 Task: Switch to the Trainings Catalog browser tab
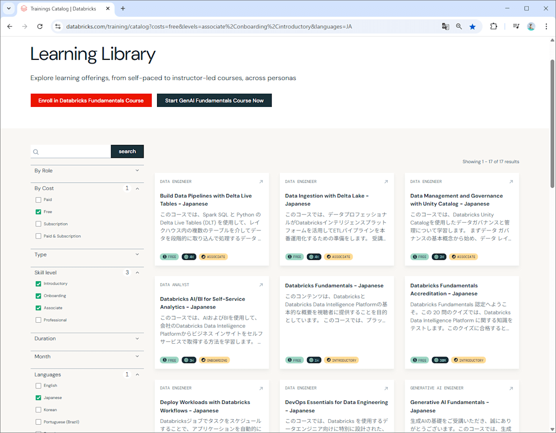(65, 8)
